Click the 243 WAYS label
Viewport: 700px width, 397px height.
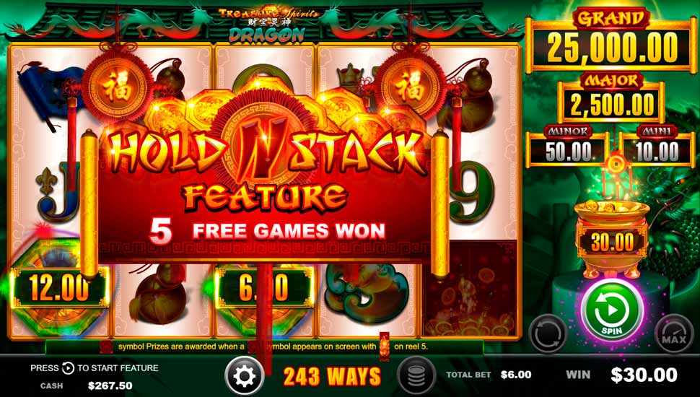[x=332, y=377]
